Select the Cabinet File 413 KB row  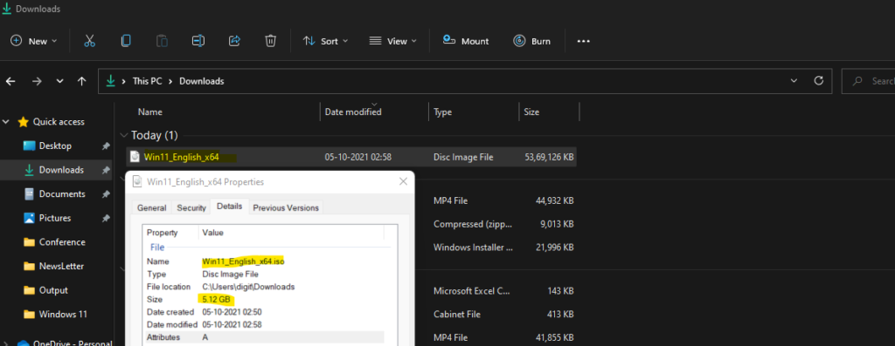[x=496, y=314]
